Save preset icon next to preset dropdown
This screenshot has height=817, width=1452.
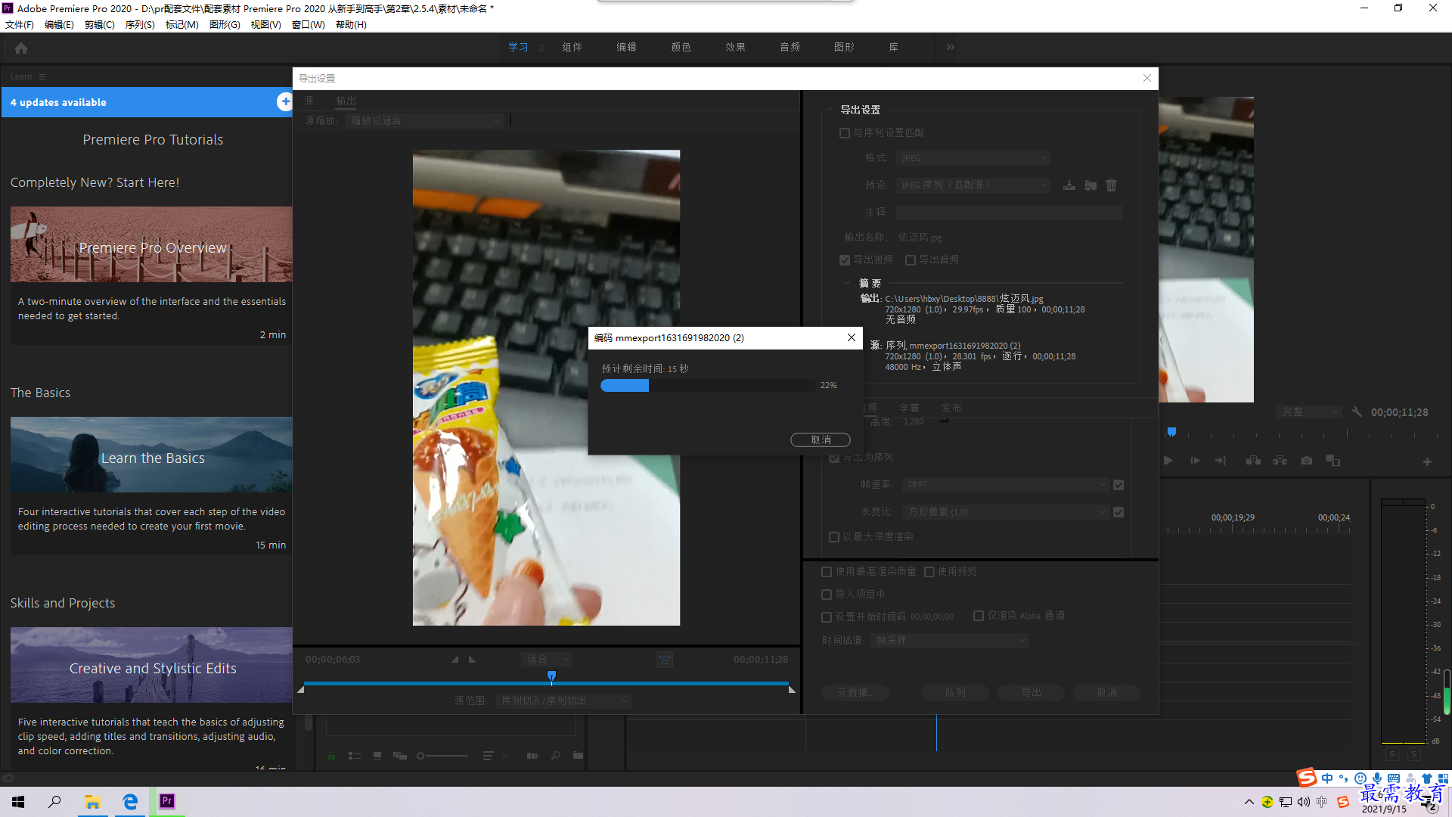coord(1069,185)
